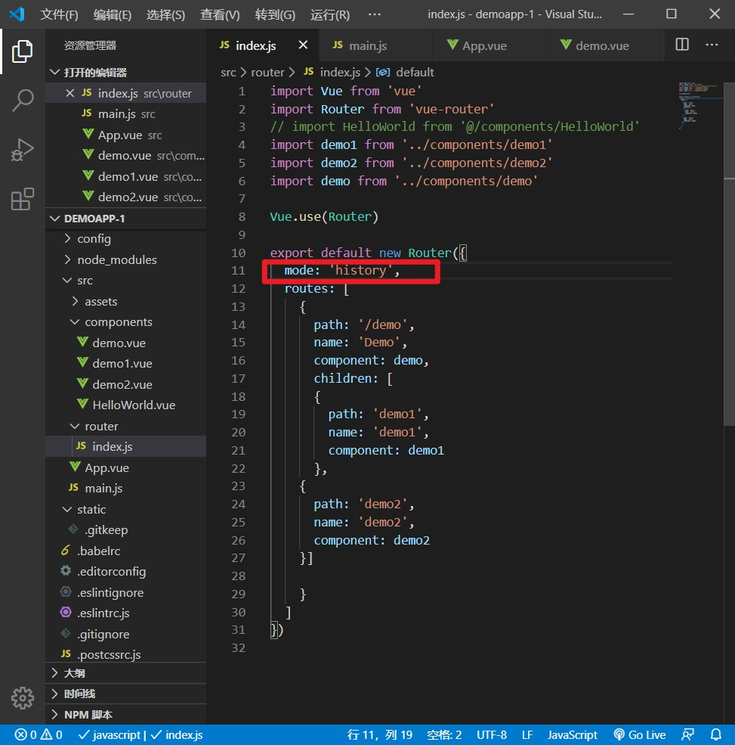Click the UTF-8 encoding selector

pyautogui.click(x=492, y=734)
